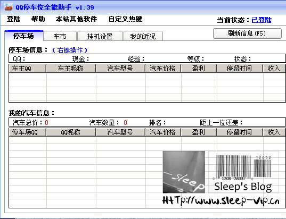Switch to the 我的近况 tab
The height and width of the screenshot is (219, 286).
pos(143,36)
